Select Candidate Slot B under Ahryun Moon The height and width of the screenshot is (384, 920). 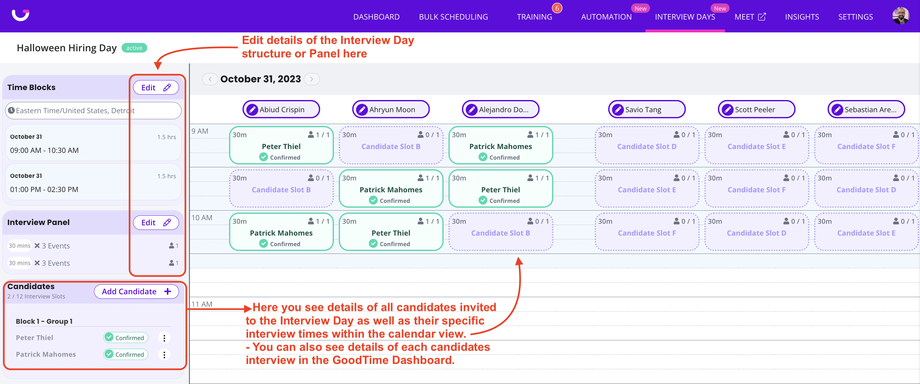click(x=391, y=146)
